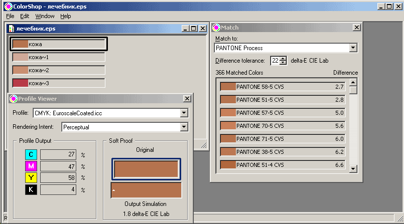Close the Match panel
Screen dimensions: 404x224
pos(356,27)
